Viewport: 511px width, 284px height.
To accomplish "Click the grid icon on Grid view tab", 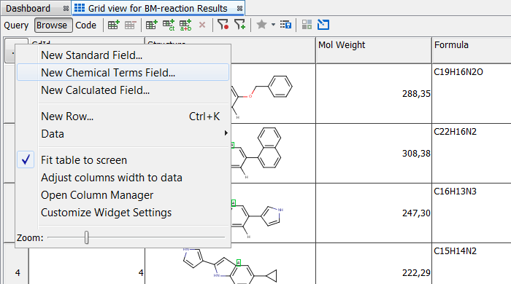I will coord(80,8).
